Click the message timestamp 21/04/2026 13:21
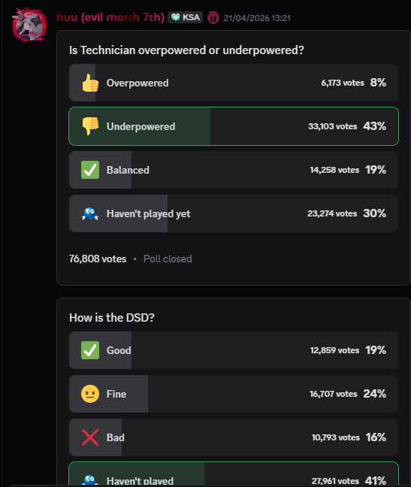The image size is (411, 487). pos(257,18)
